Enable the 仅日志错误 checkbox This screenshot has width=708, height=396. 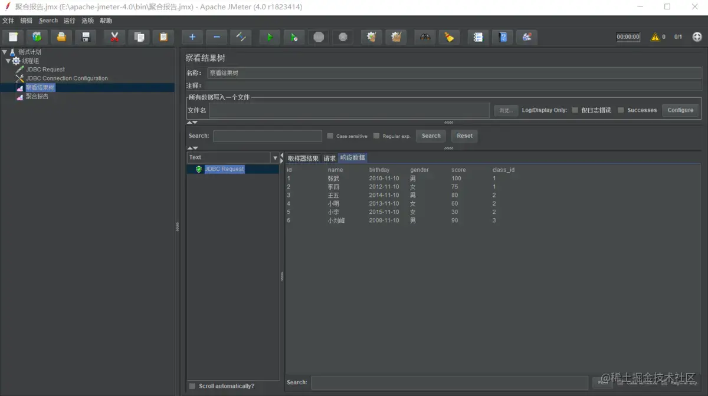click(x=575, y=110)
